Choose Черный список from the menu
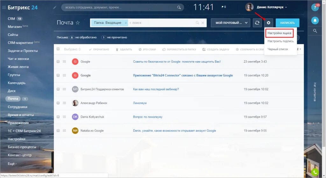This screenshot has width=326, height=178. coord(278,49)
